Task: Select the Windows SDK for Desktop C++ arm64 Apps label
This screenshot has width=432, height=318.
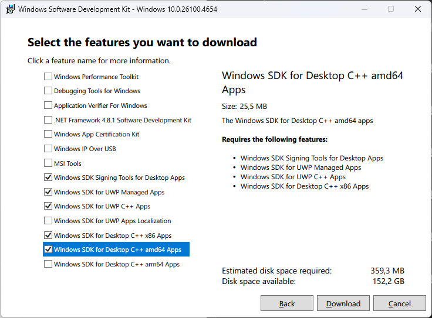Action: tap(117, 264)
